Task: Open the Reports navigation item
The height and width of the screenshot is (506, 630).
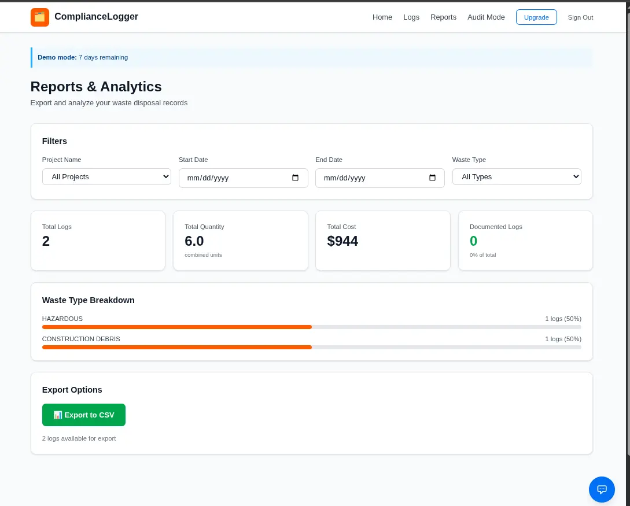Action: pos(443,17)
